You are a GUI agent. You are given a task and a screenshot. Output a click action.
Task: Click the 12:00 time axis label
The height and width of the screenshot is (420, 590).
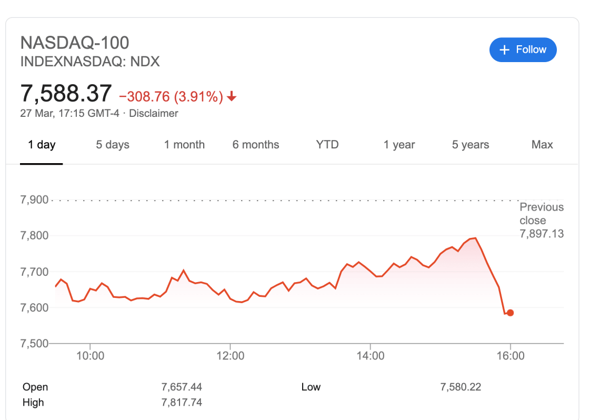click(230, 356)
